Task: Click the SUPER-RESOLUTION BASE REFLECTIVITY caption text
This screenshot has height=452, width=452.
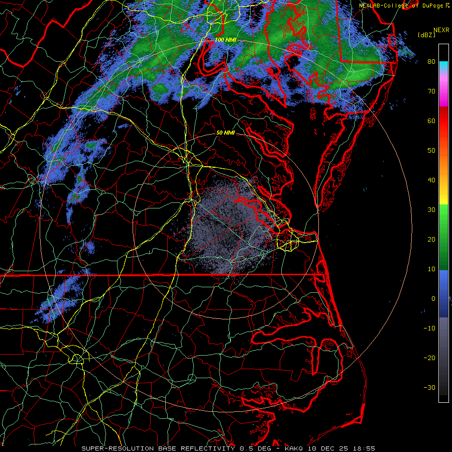Action: click(x=158, y=448)
